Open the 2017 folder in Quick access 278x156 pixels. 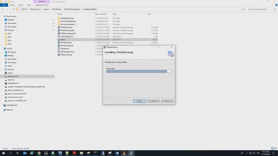tap(9, 34)
